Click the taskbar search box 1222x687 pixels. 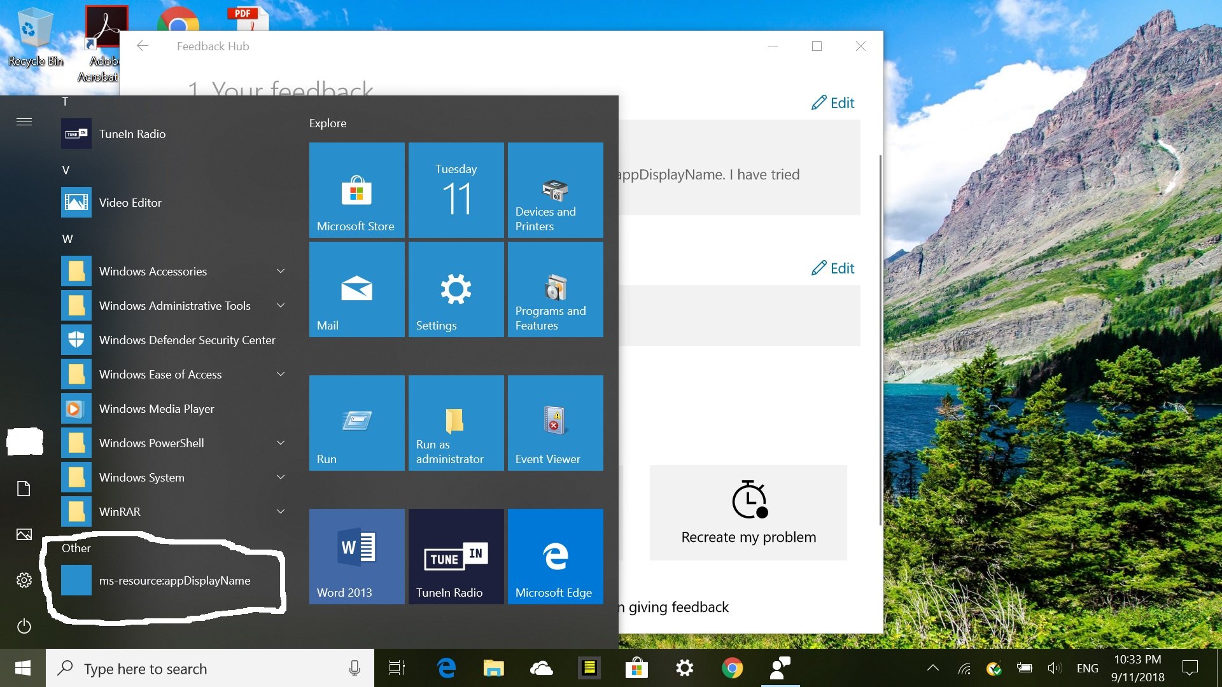[210, 668]
